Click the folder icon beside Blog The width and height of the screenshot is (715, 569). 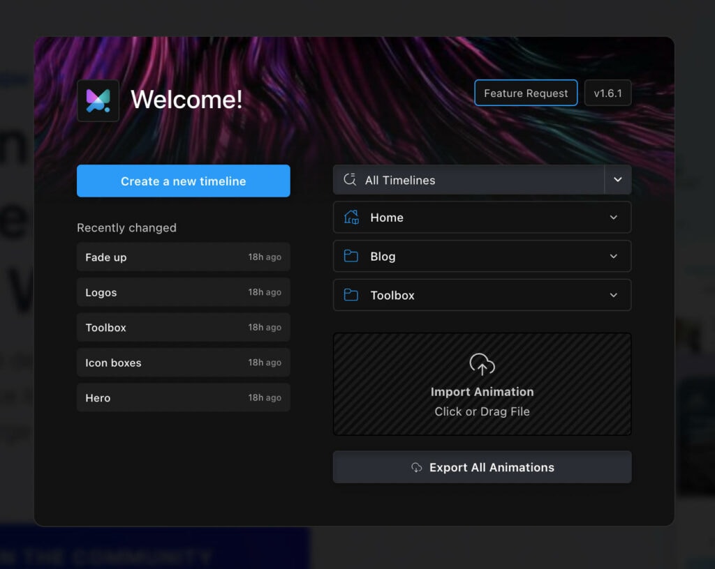(351, 256)
